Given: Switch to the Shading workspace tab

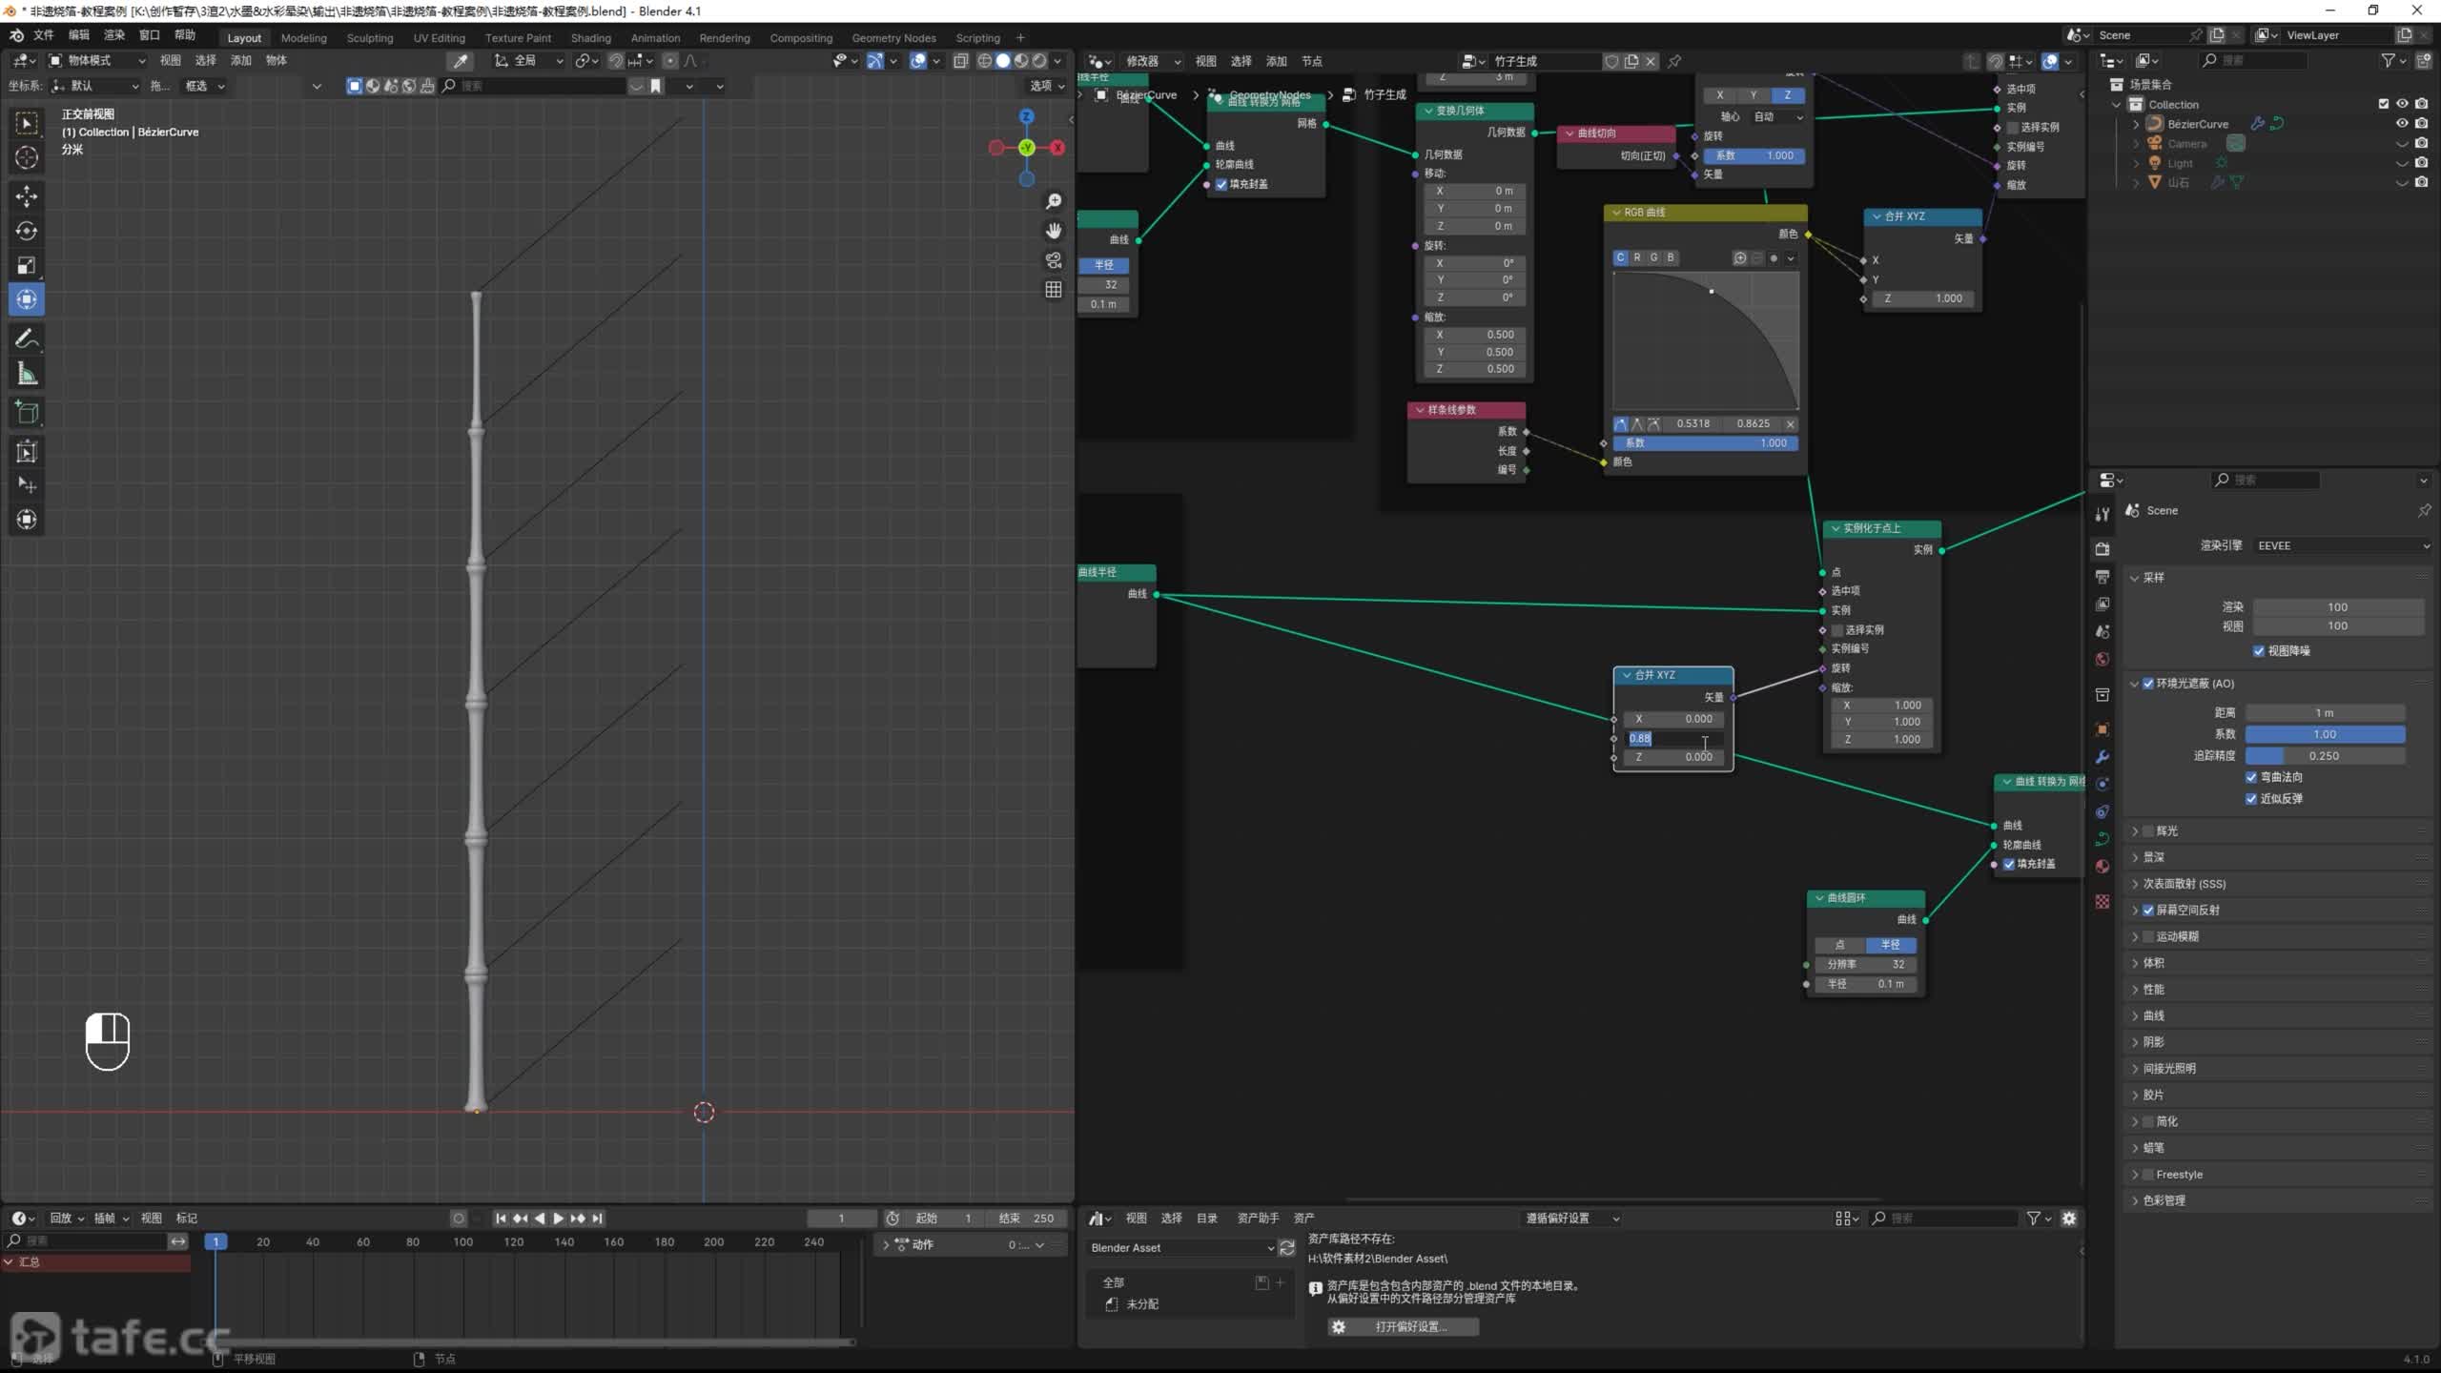Looking at the screenshot, I should click(590, 38).
